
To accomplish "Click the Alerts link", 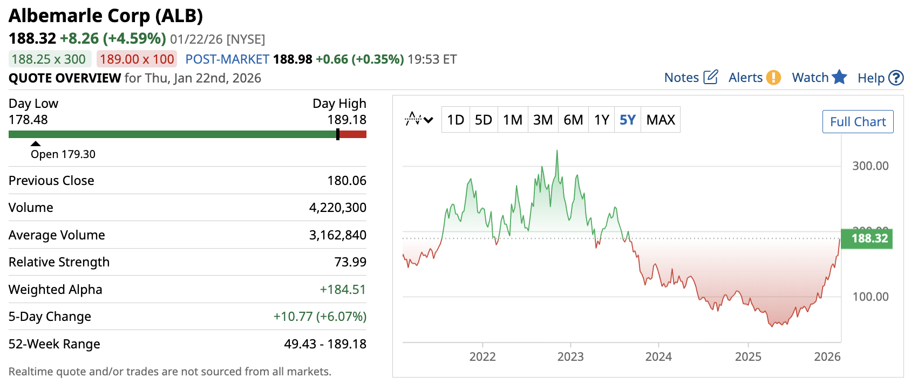I will [745, 78].
